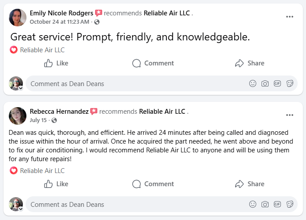View Rebecca Hernandez's profile picture

click(18, 115)
